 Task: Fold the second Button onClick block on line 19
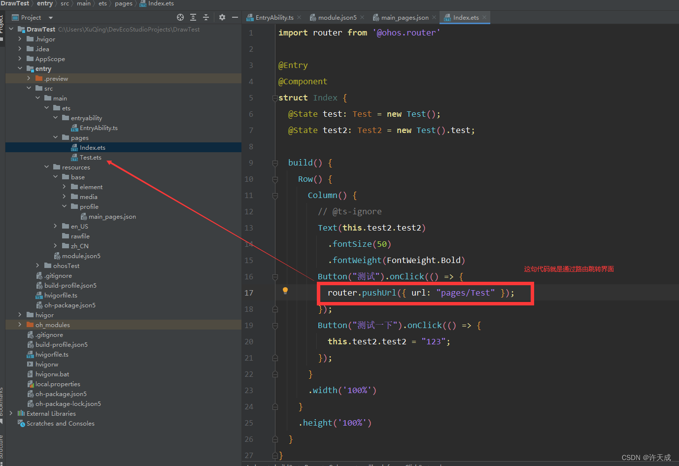tap(275, 326)
